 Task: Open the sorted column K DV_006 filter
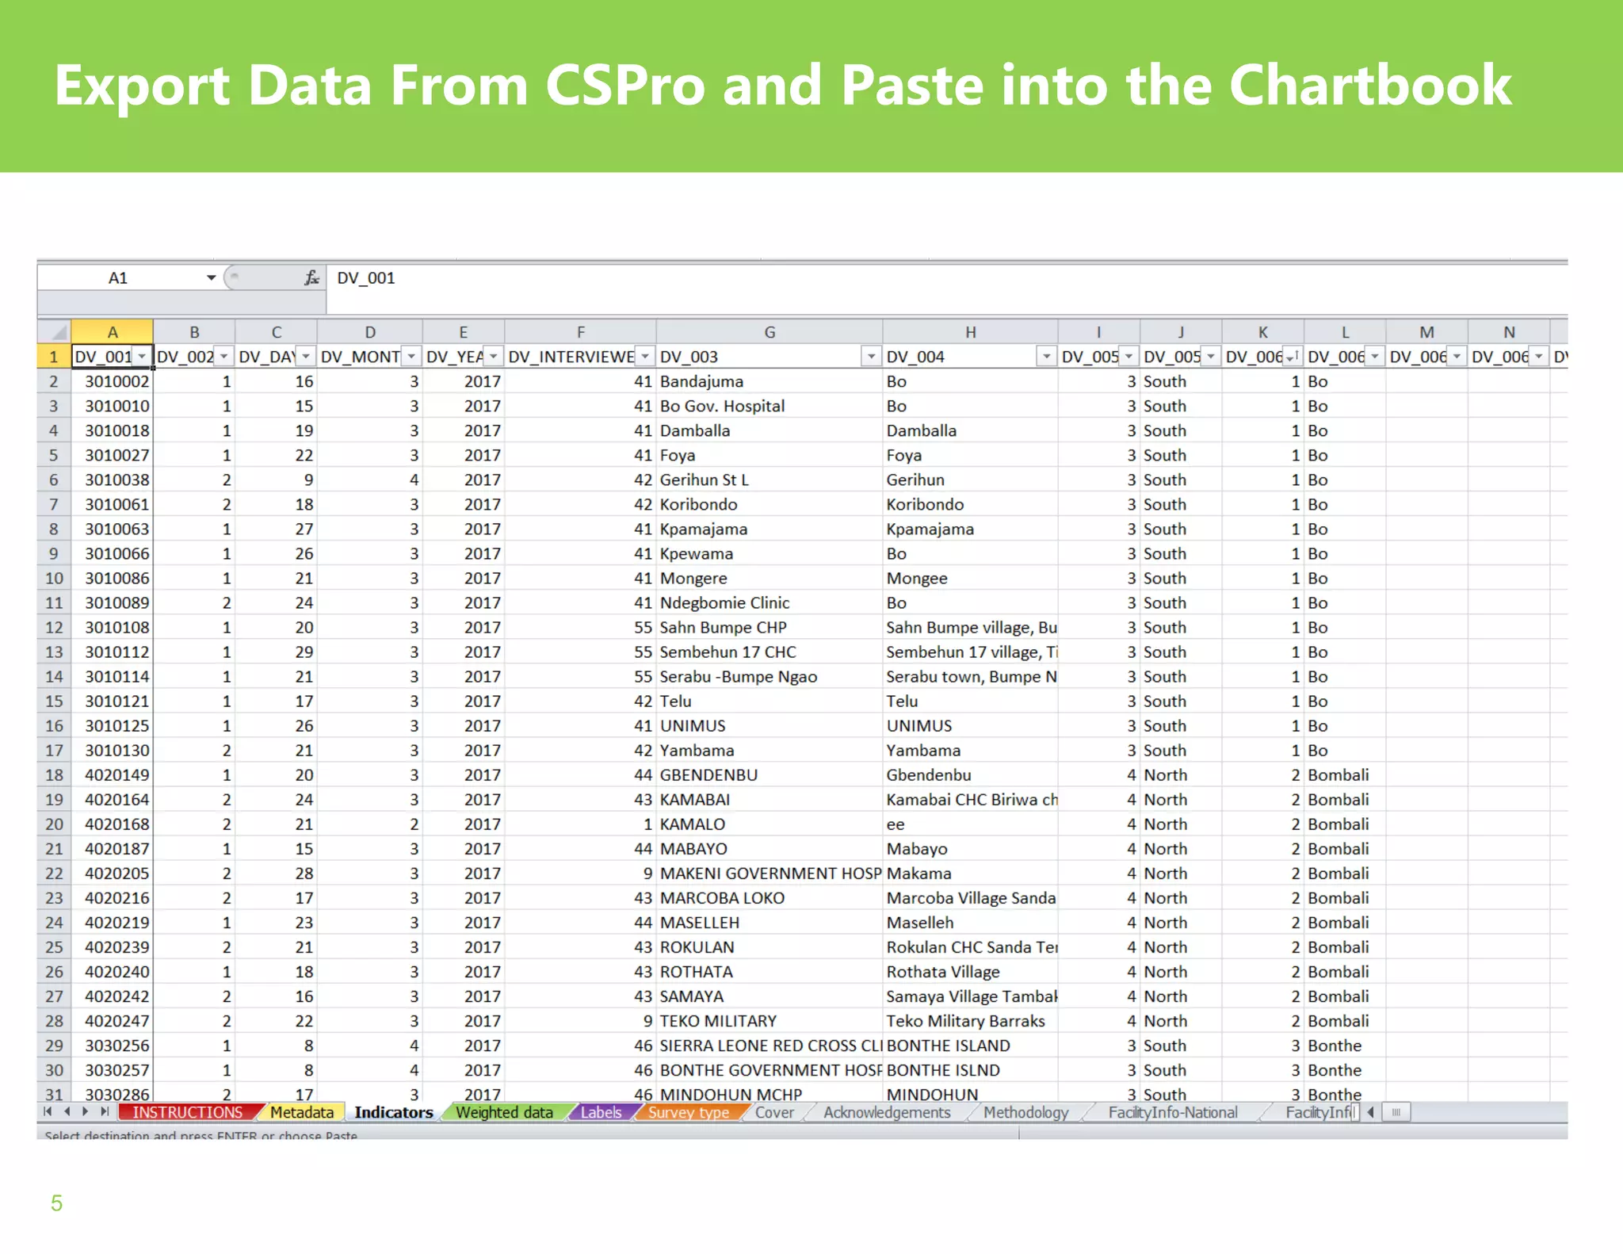(1293, 357)
